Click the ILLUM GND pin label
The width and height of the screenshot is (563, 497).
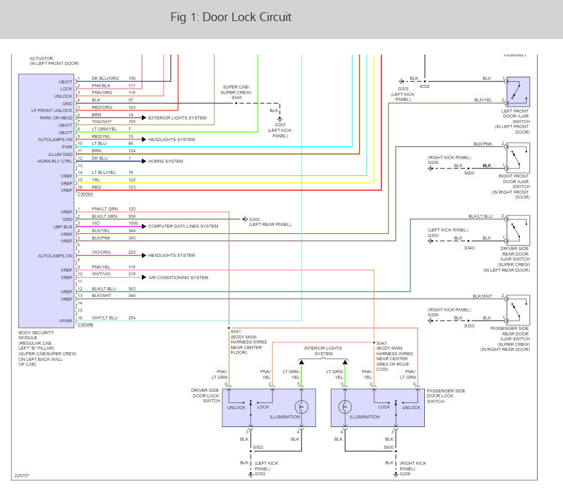pyautogui.click(x=60, y=154)
